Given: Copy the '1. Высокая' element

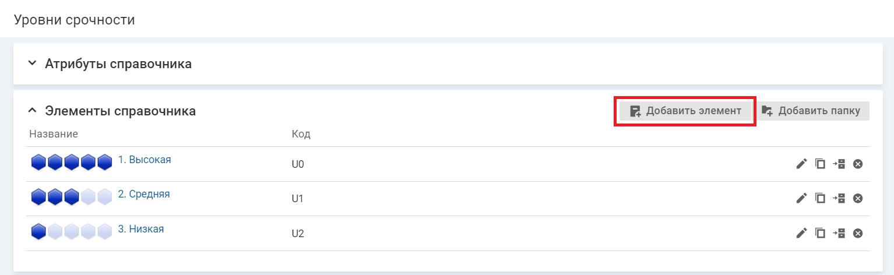Looking at the screenshot, I should pyautogui.click(x=820, y=164).
